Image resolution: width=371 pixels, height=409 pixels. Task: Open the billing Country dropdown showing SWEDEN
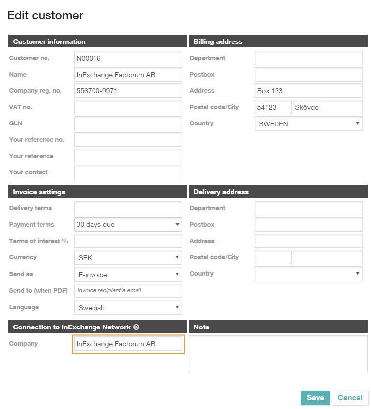pos(308,123)
